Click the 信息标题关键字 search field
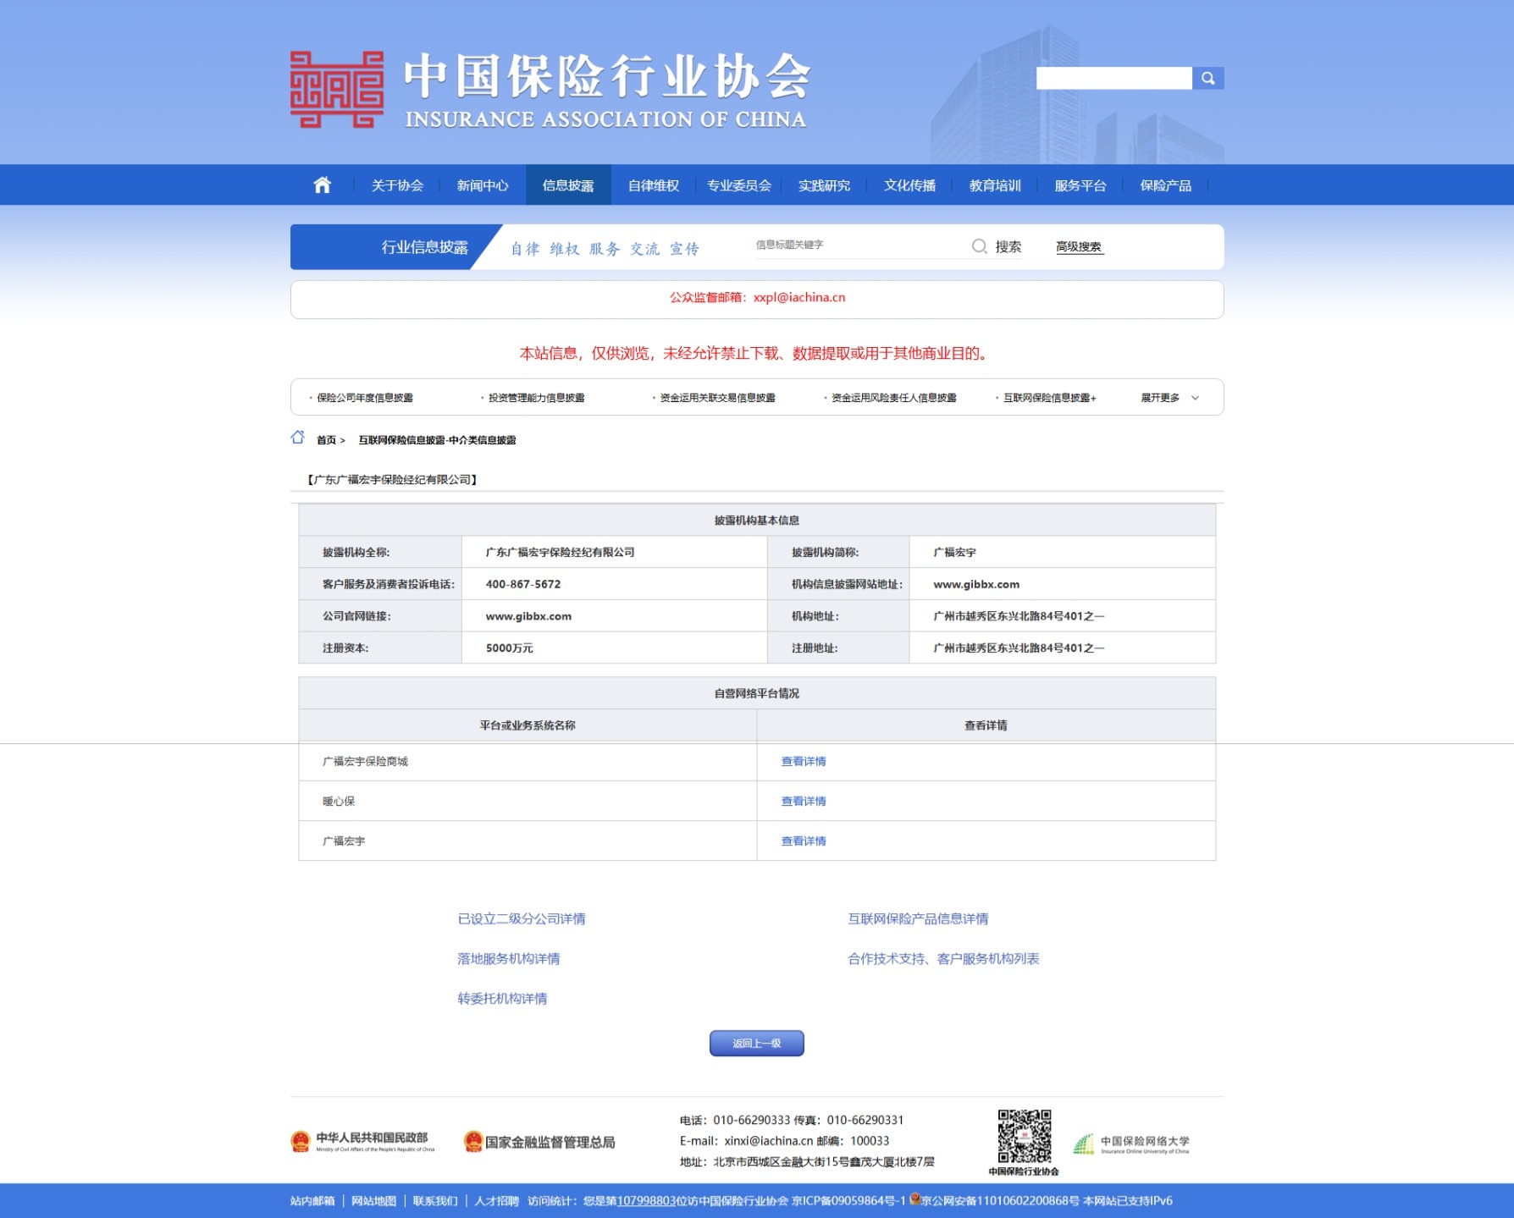Viewport: 1514px width, 1218px height. click(859, 245)
